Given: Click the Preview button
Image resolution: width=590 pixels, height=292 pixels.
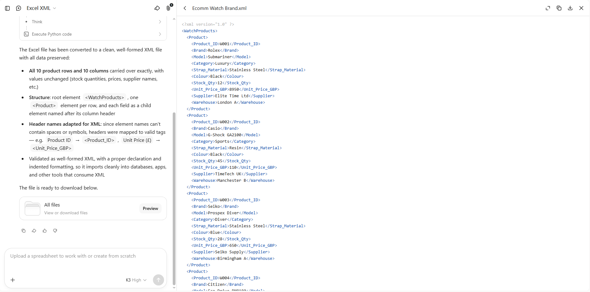Looking at the screenshot, I should pyautogui.click(x=150, y=208).
